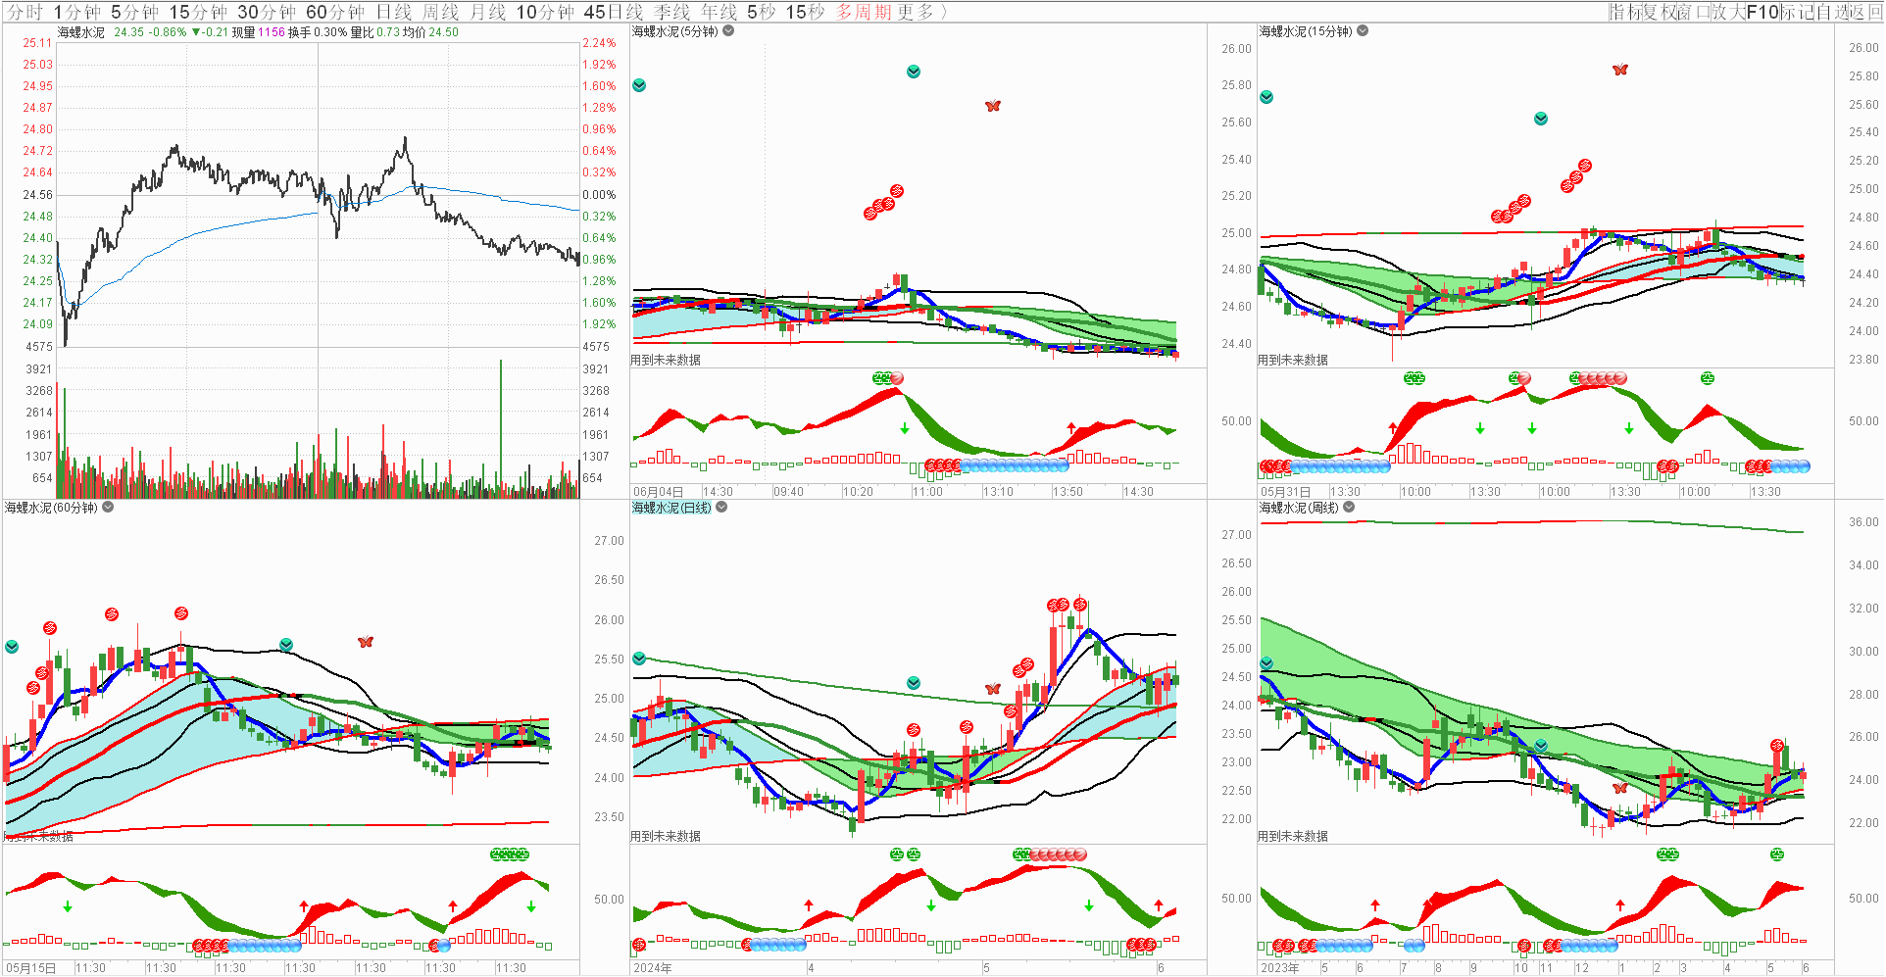Image resolution: width=1886 pixels, height=977 pixels.
Task: Click red butterfly marker in 60分钟 chart
Action: [x=366, y=642]
